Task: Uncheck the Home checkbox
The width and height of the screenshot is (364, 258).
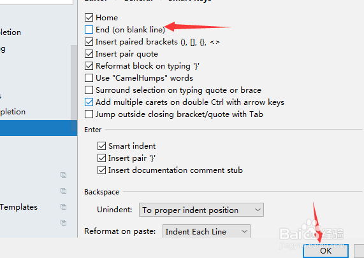Action: click(89, 18)
